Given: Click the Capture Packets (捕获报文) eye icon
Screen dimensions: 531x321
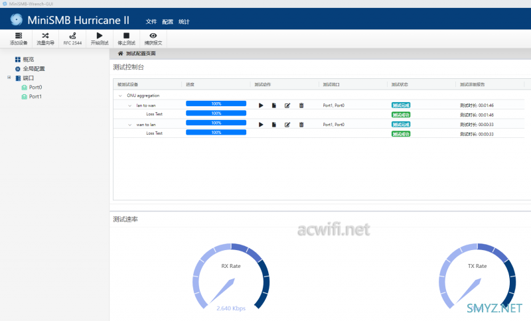Looking at the screenshot, I should tap(153, 36).
